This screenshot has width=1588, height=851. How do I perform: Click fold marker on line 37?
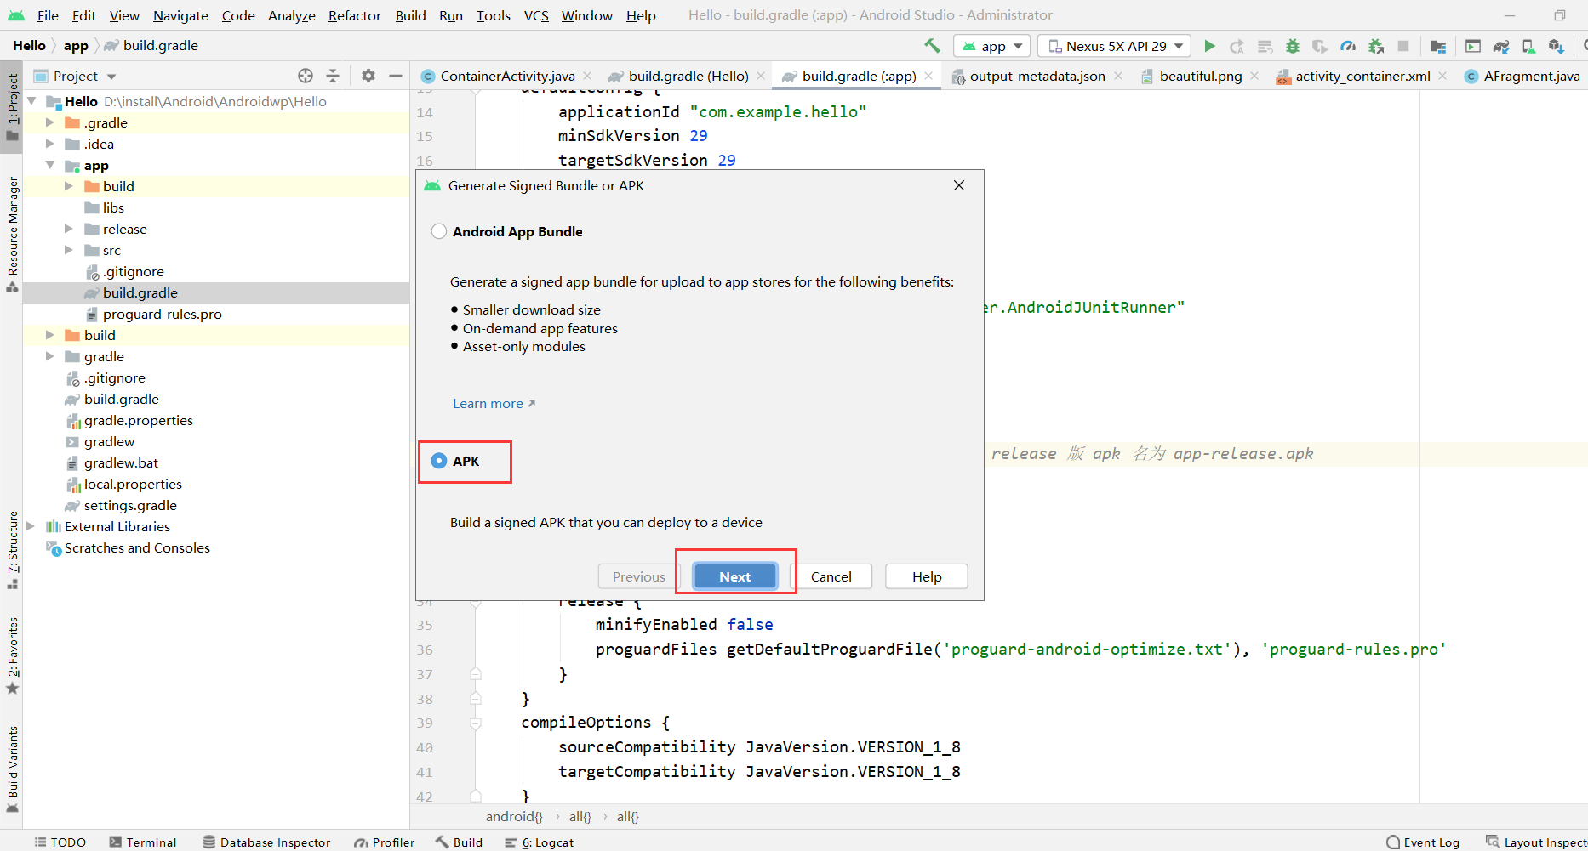[476, 674]
